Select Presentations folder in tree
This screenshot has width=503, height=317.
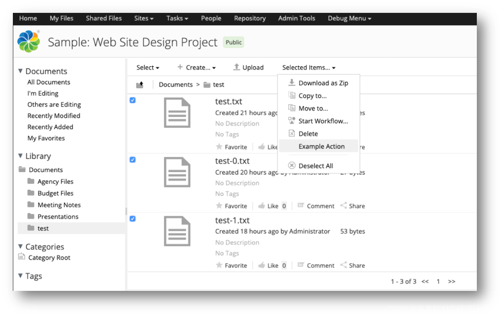tap(58, 216)
